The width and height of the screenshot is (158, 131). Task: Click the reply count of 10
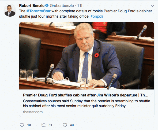pos(29,125)
